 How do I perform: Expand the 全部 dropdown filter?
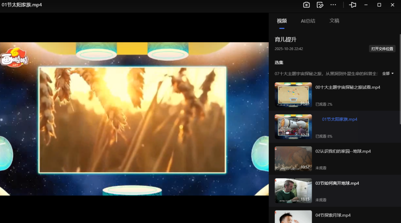388,74
